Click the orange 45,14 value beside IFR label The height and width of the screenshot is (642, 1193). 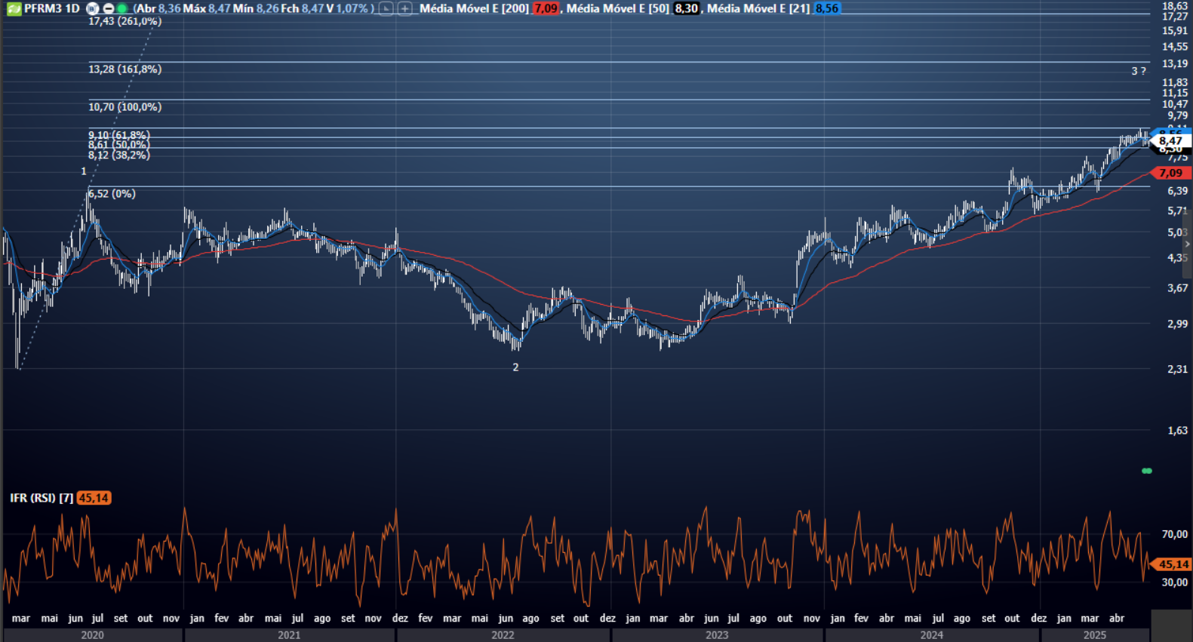click(94, 498)
